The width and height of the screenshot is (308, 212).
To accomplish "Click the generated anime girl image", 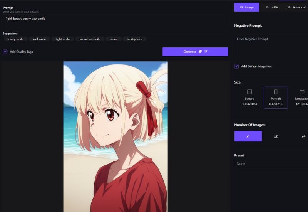I will (115, 137).
